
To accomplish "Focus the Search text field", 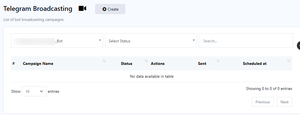I will (246, 41).
